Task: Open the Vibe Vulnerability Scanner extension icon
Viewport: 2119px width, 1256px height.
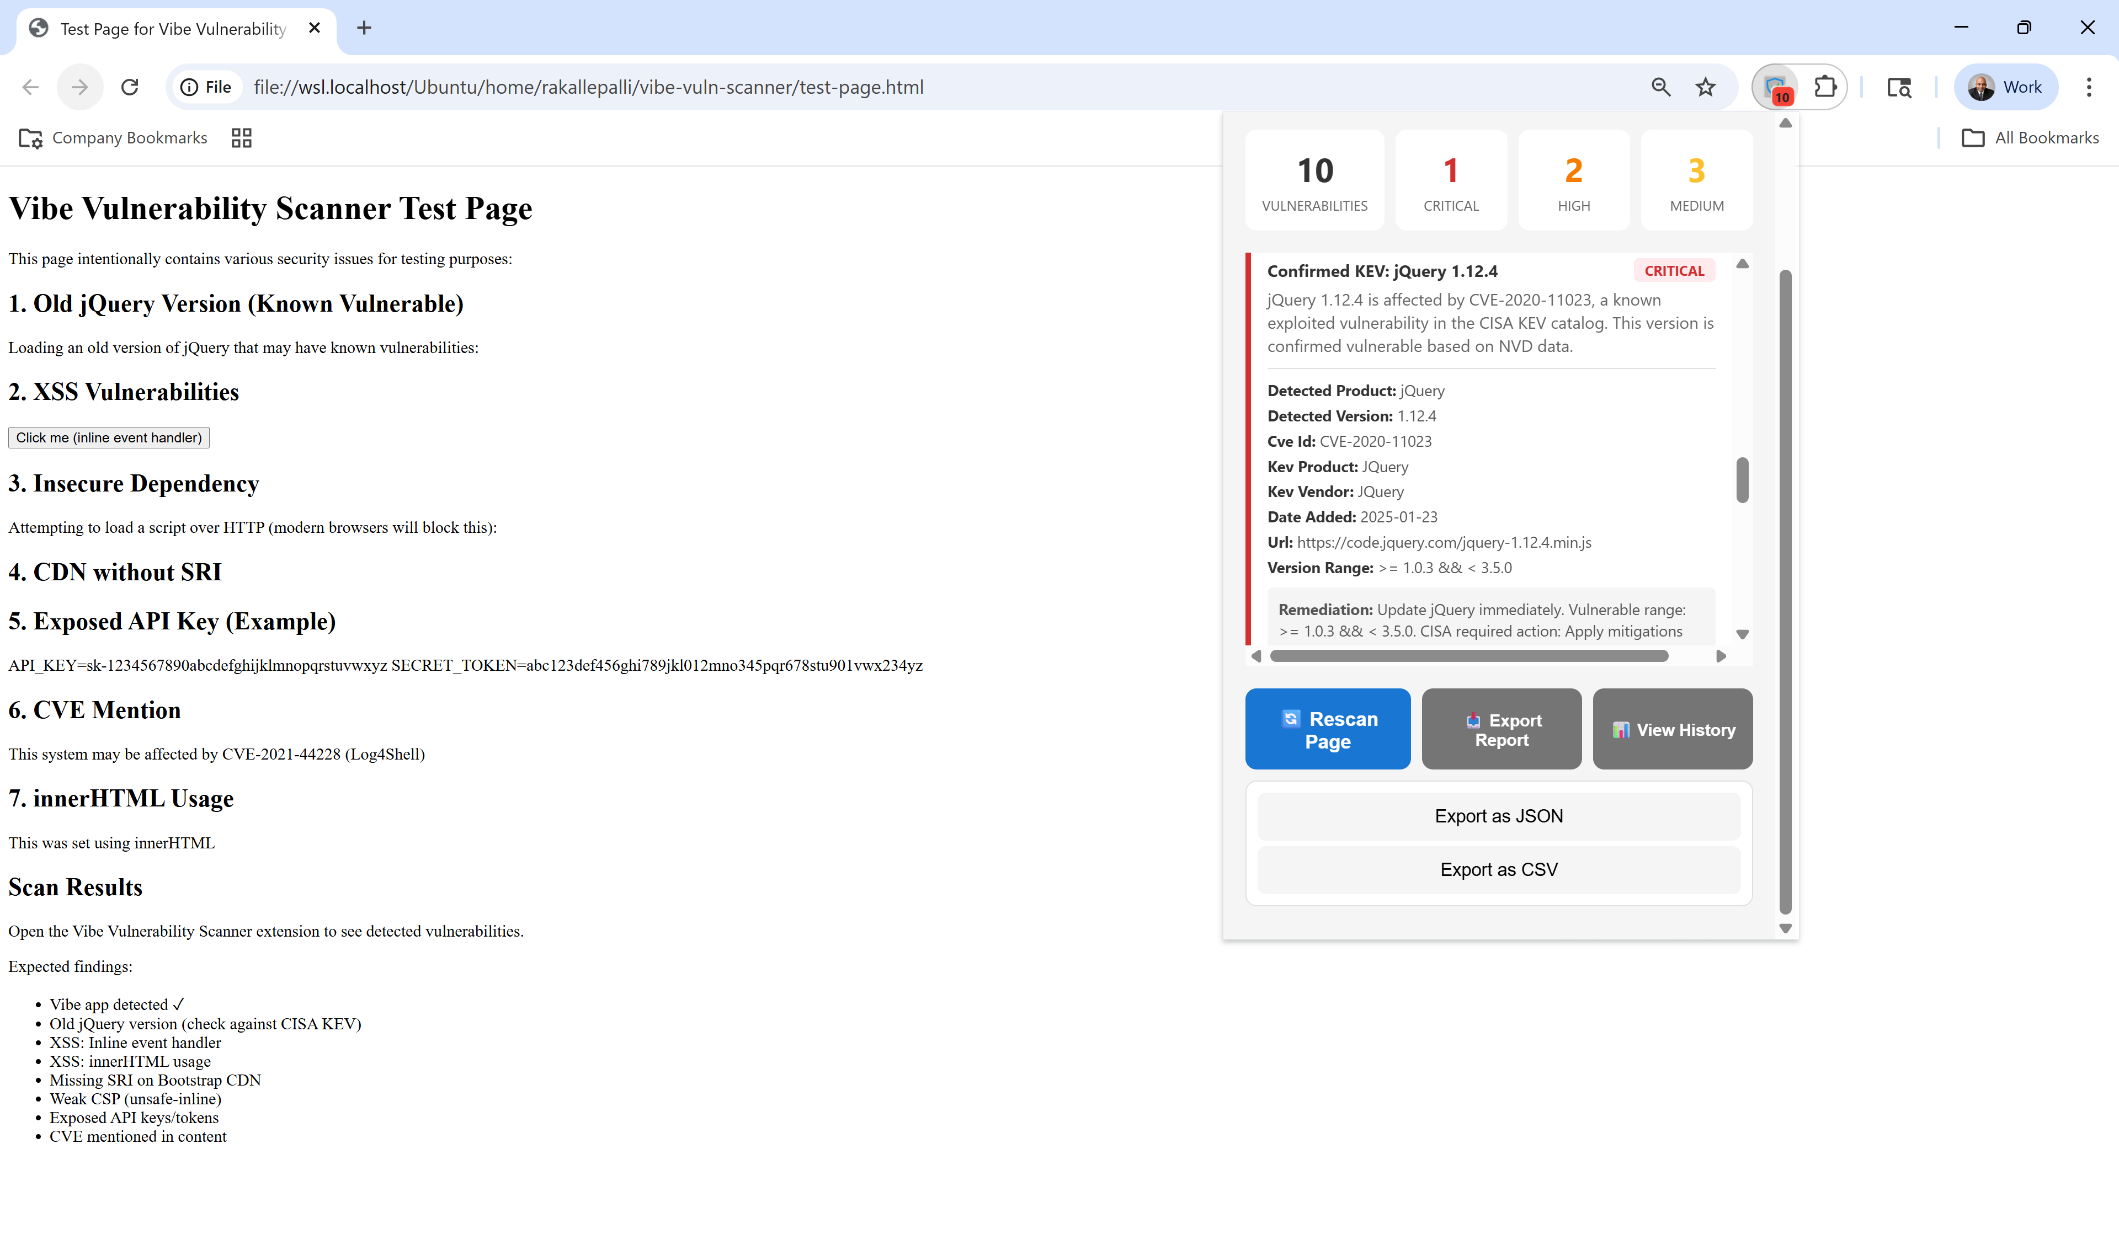Action: 1776,87
